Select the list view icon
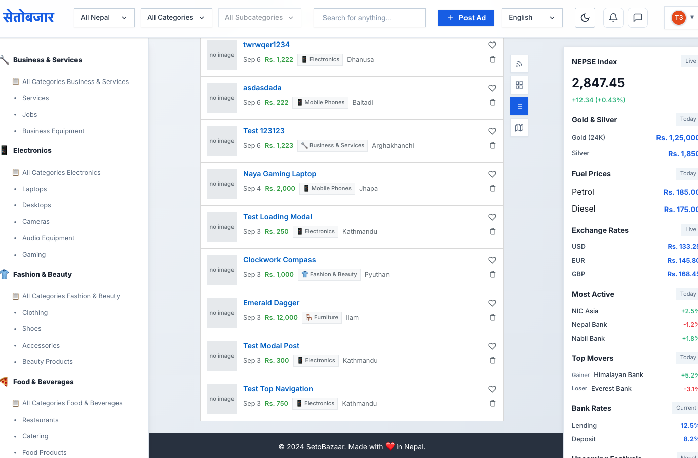Viewport: 698px width, 458px height. pos(519,106)
